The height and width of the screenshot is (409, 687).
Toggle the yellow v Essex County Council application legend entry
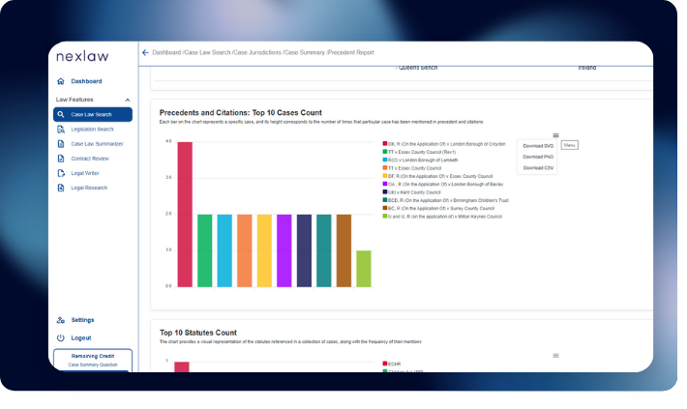click(x=437, y=177)
